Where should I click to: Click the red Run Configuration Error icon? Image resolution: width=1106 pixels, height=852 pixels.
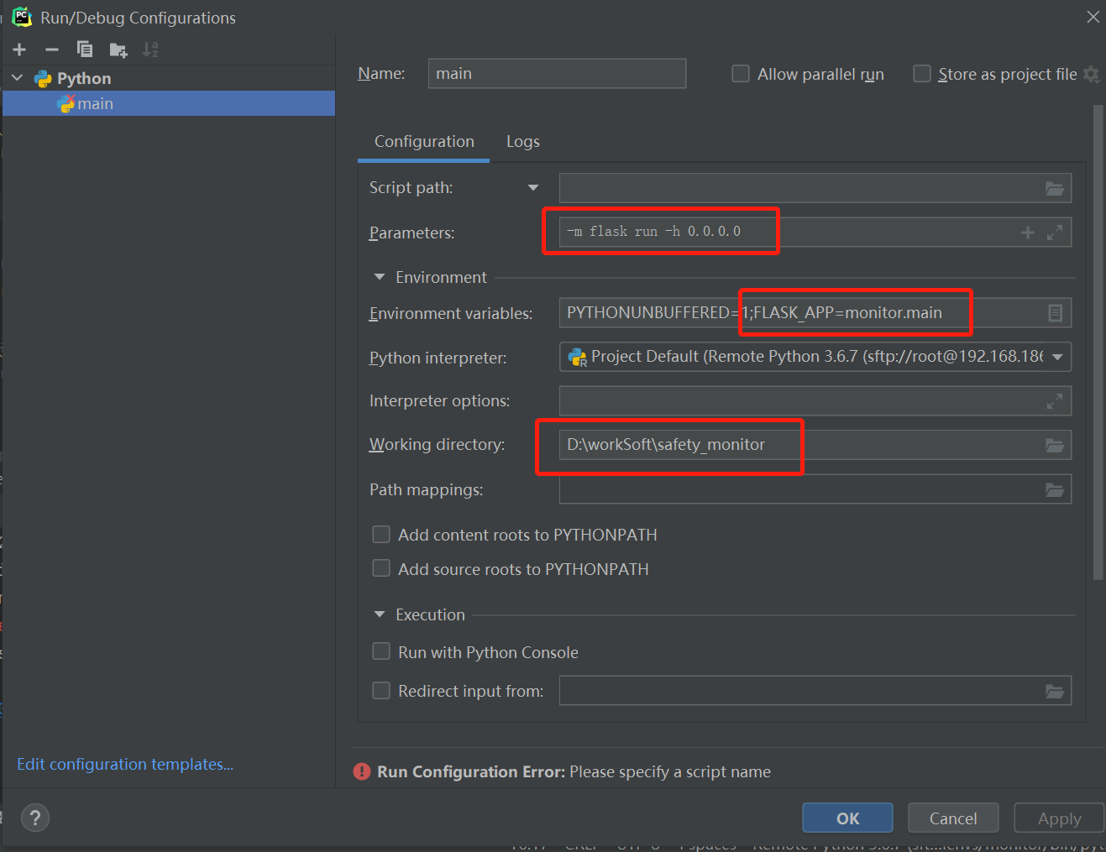click(x=362, y=771)
